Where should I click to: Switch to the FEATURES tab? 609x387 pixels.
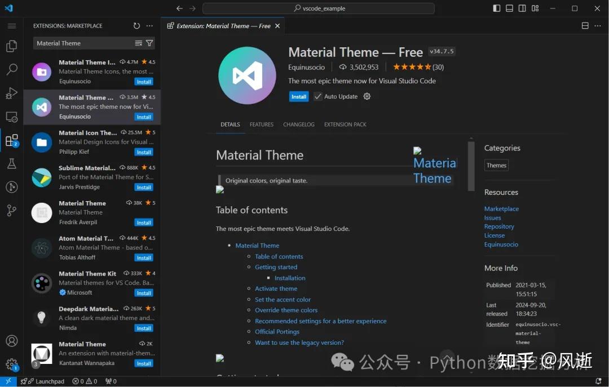[262, 124]
